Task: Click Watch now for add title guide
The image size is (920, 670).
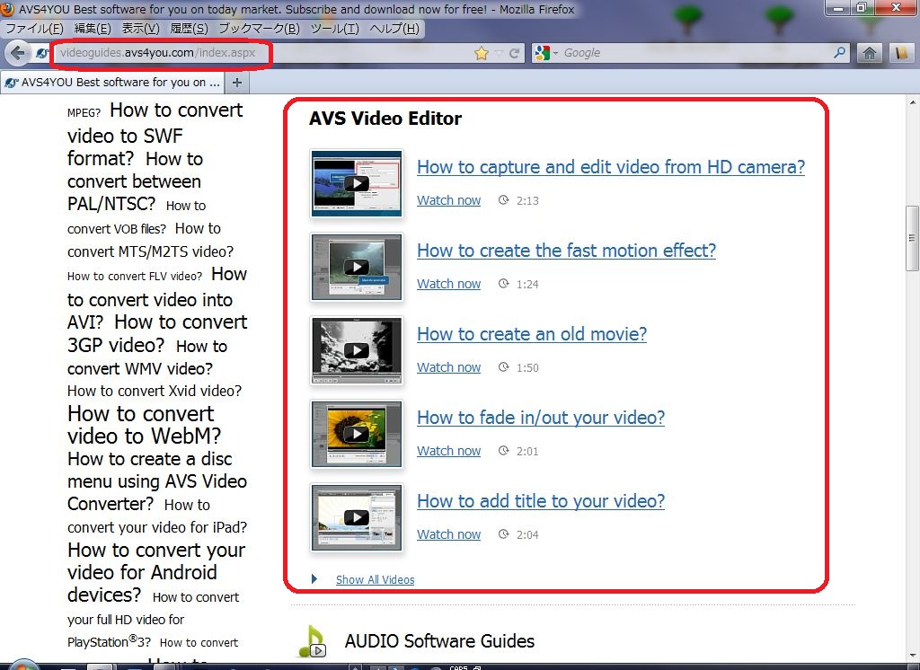Action: click(448, 534)
